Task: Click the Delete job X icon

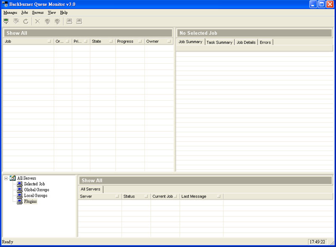Action: tap(37, 21)
